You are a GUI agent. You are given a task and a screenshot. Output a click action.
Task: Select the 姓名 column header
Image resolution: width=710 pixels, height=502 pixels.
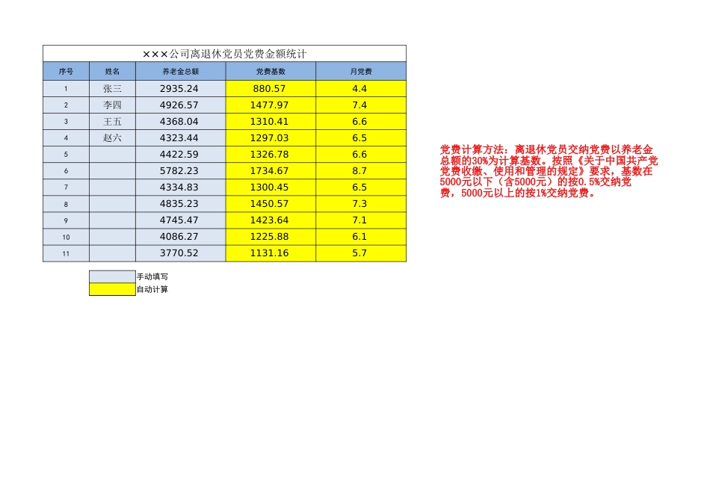(x=111, y=71)
